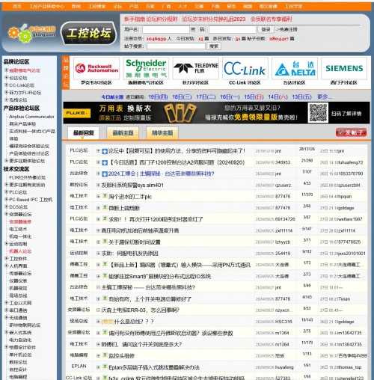Expand the 台达论坛 tree node

(x=6, y=78)
